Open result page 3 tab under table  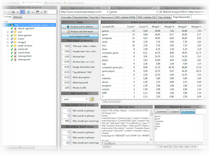pos(113,101)
